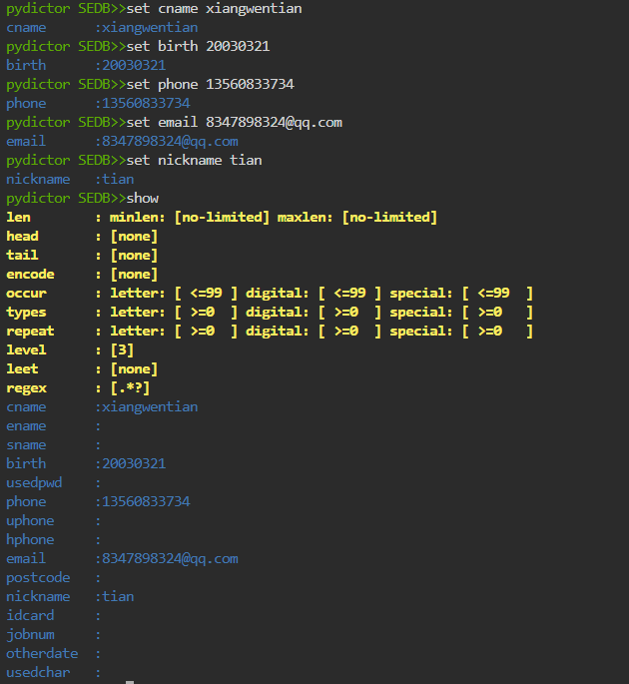Select the command 'set email 8347898324@qq.com'
Image resolution: width=629 pixels, height=684 pixels.
click(234, 122)
